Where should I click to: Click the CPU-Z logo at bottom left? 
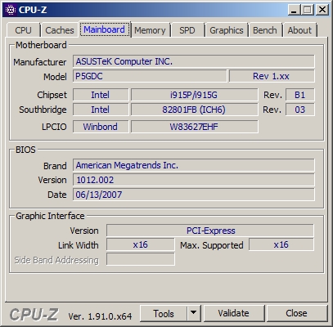[34, 315]
